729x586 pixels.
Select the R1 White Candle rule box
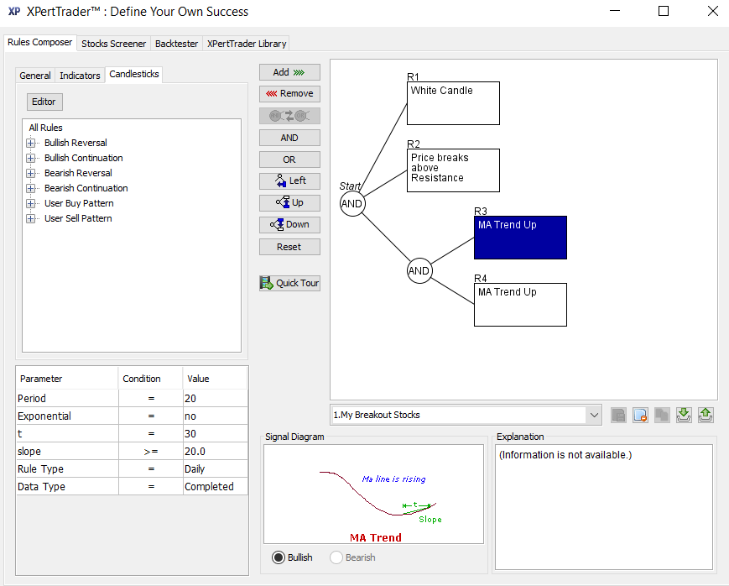click(453, 103)
